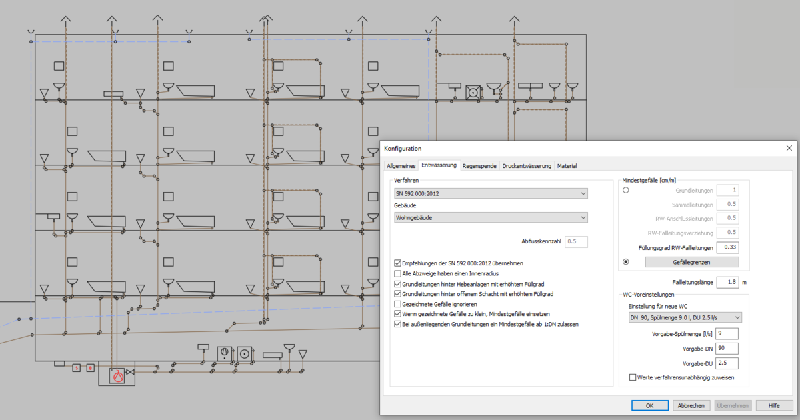Select the radio button beside Grundleitungen
The image size is (800, 420).
click(x=625, y=191)
